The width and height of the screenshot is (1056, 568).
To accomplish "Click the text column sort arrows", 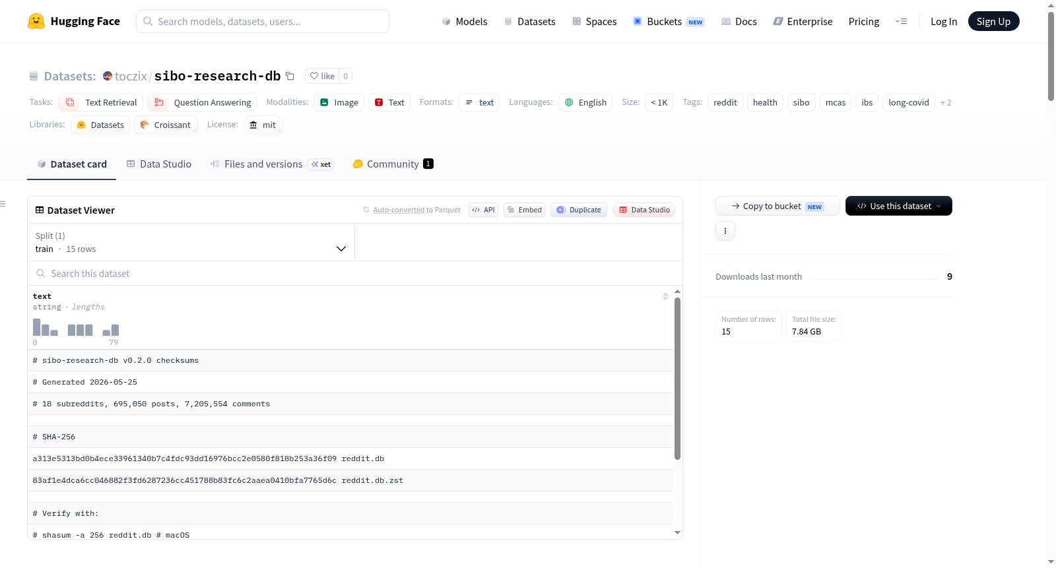I will click(x=665, y=296).
